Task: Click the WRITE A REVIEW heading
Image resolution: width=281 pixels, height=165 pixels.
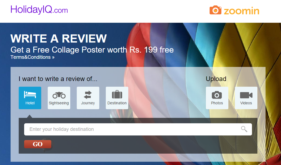Action: coord(59,38)
